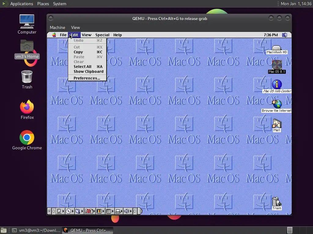Open the Printer selector module
The height and width of the screenshot is (234, 313).
119,211
